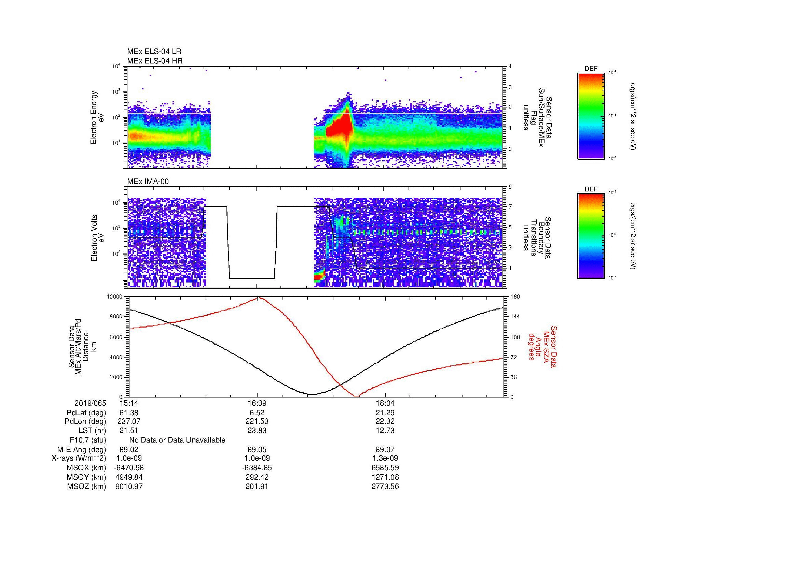The height and width of the screenshot is (564, 799).
Task: Click the 180 tick on the SZA axis
Action: click(515, 297)
